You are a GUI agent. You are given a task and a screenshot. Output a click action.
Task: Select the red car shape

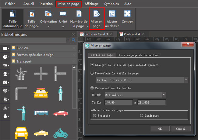click(x=60, y=113)
